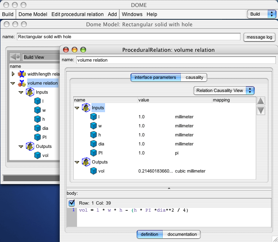Collapse Outputs group in the parameters table
The image size is (278, 242).
(x=77, y=162)
